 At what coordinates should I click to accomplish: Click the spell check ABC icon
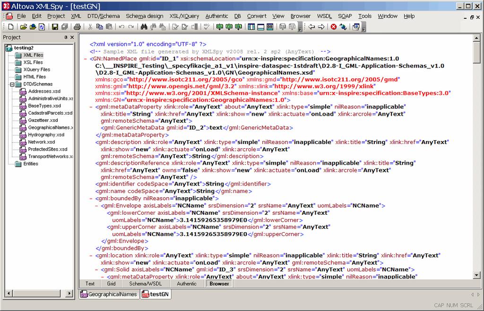coord(207,27)
